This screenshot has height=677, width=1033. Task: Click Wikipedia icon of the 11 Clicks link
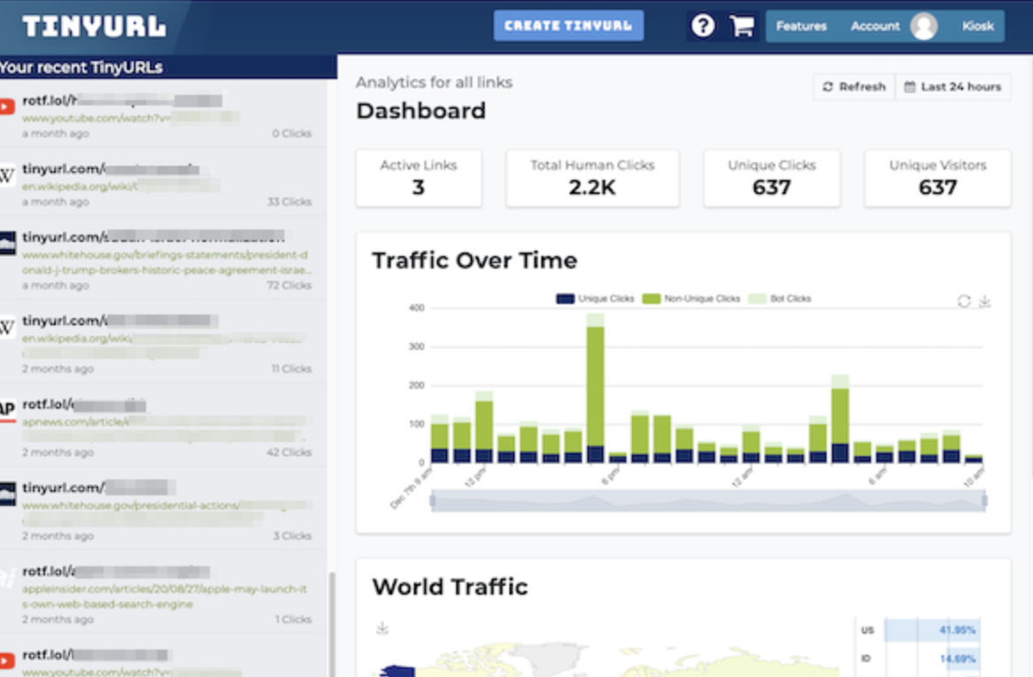(x=6, y=327)
